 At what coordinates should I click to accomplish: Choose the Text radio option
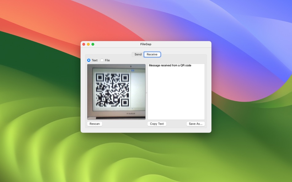(93, 60)
